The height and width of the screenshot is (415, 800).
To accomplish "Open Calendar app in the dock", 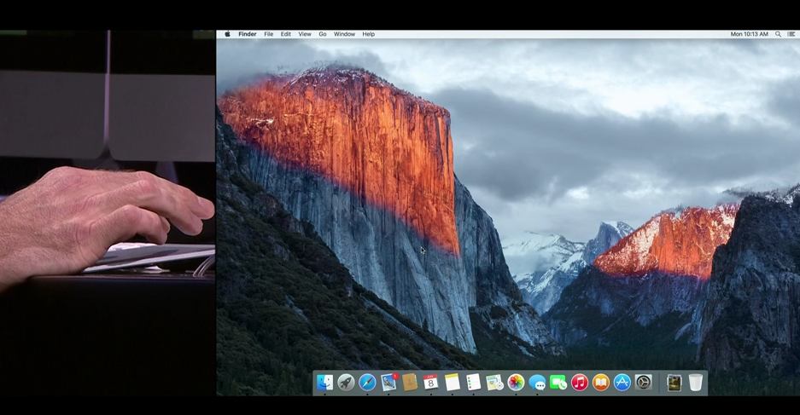I will (x=431, y=383).
